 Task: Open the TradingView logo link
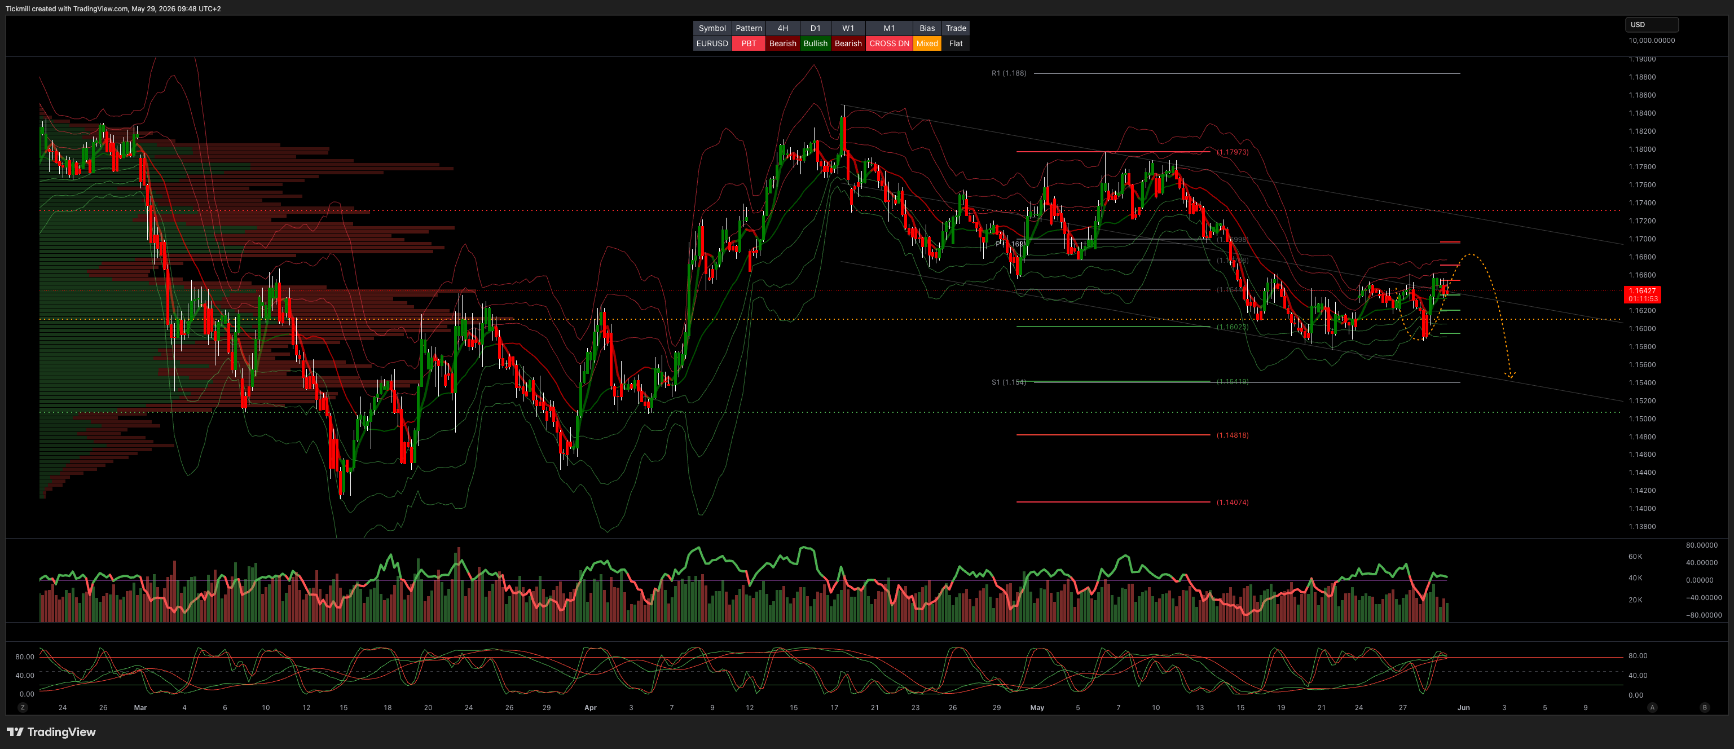pos(51,732)
